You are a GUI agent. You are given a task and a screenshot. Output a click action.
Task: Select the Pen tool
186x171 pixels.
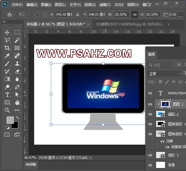pos(17,87)
